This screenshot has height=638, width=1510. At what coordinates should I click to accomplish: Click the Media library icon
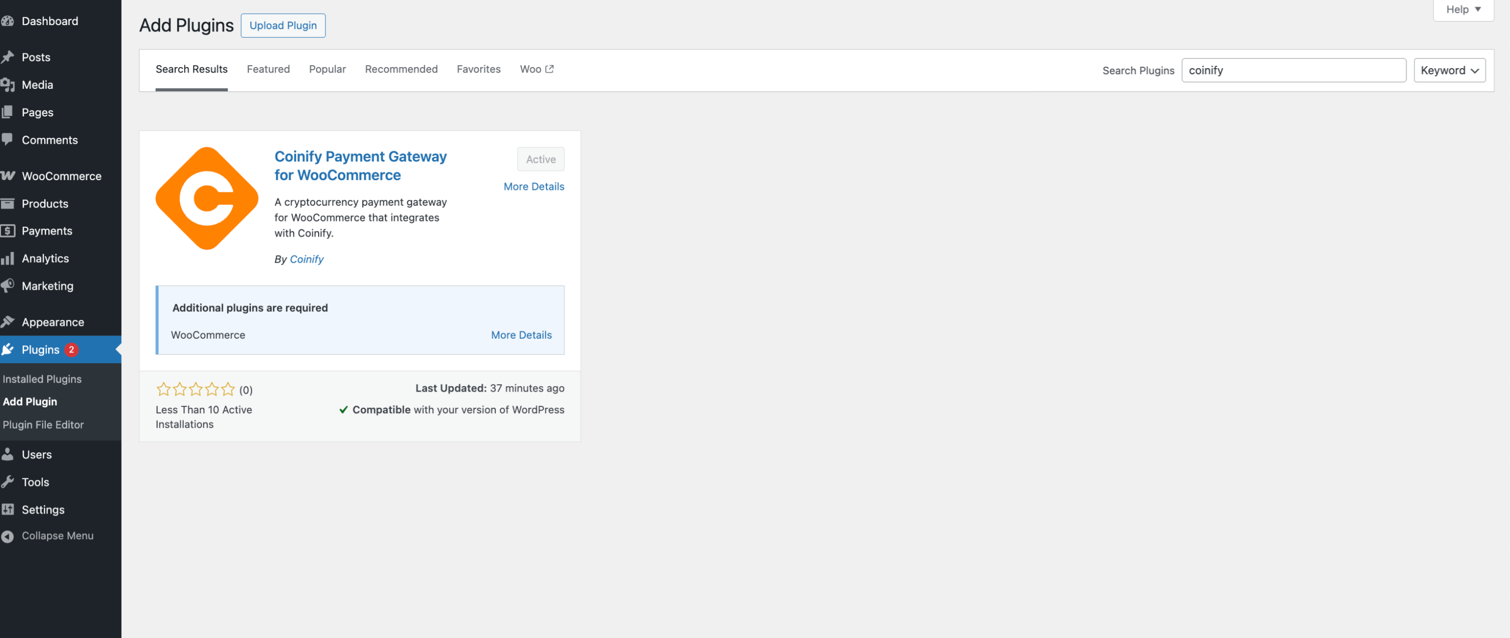(8, 85)
